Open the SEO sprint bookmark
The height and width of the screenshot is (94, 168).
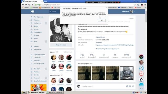(x=34, y=8)
